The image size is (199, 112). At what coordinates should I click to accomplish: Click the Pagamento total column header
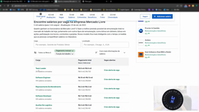(x=85, y=60)
